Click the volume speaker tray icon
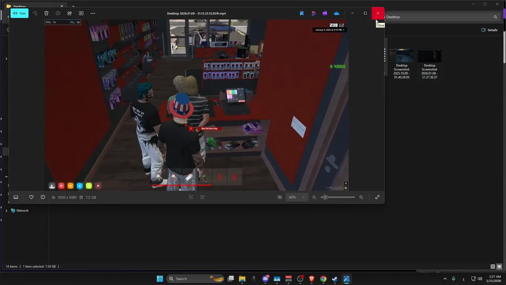The width and height of the screenshot is (506, 285). tap(480, 279)
